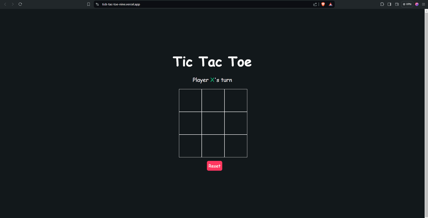428x218 pixels.
Task: Mark the middle-left board cell
Action: pyautogui.click(x=190, y=123)
